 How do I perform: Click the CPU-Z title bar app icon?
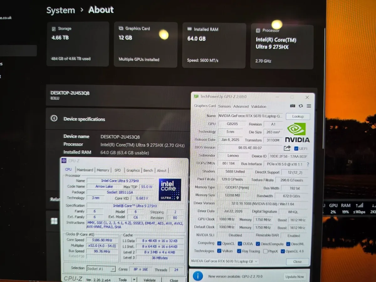(x=65, y=161)
